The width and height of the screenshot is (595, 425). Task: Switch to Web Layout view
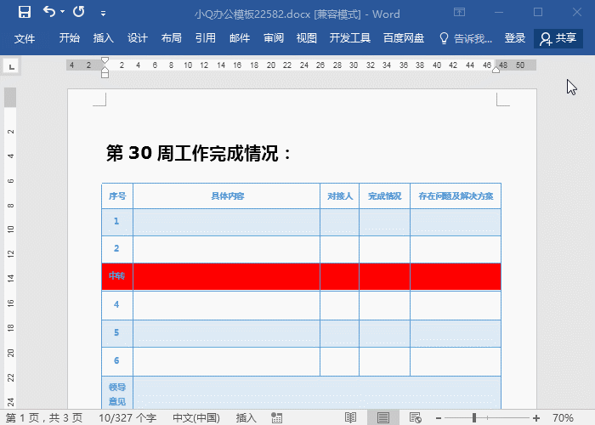416,418
